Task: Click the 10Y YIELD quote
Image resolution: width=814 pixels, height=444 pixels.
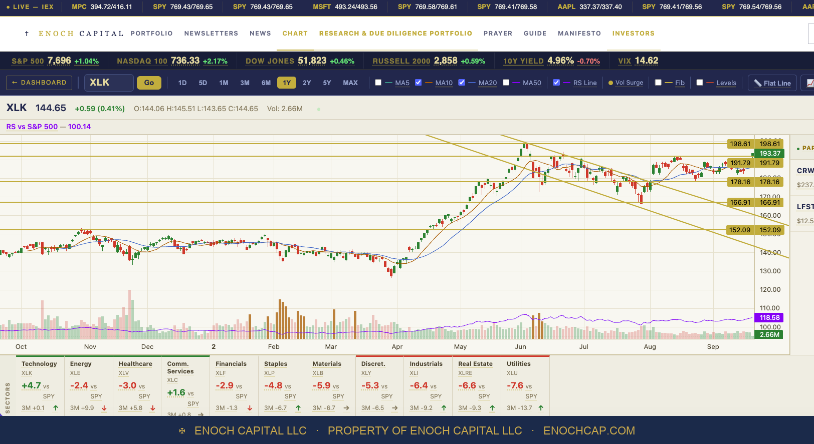Action: [551, 61]
